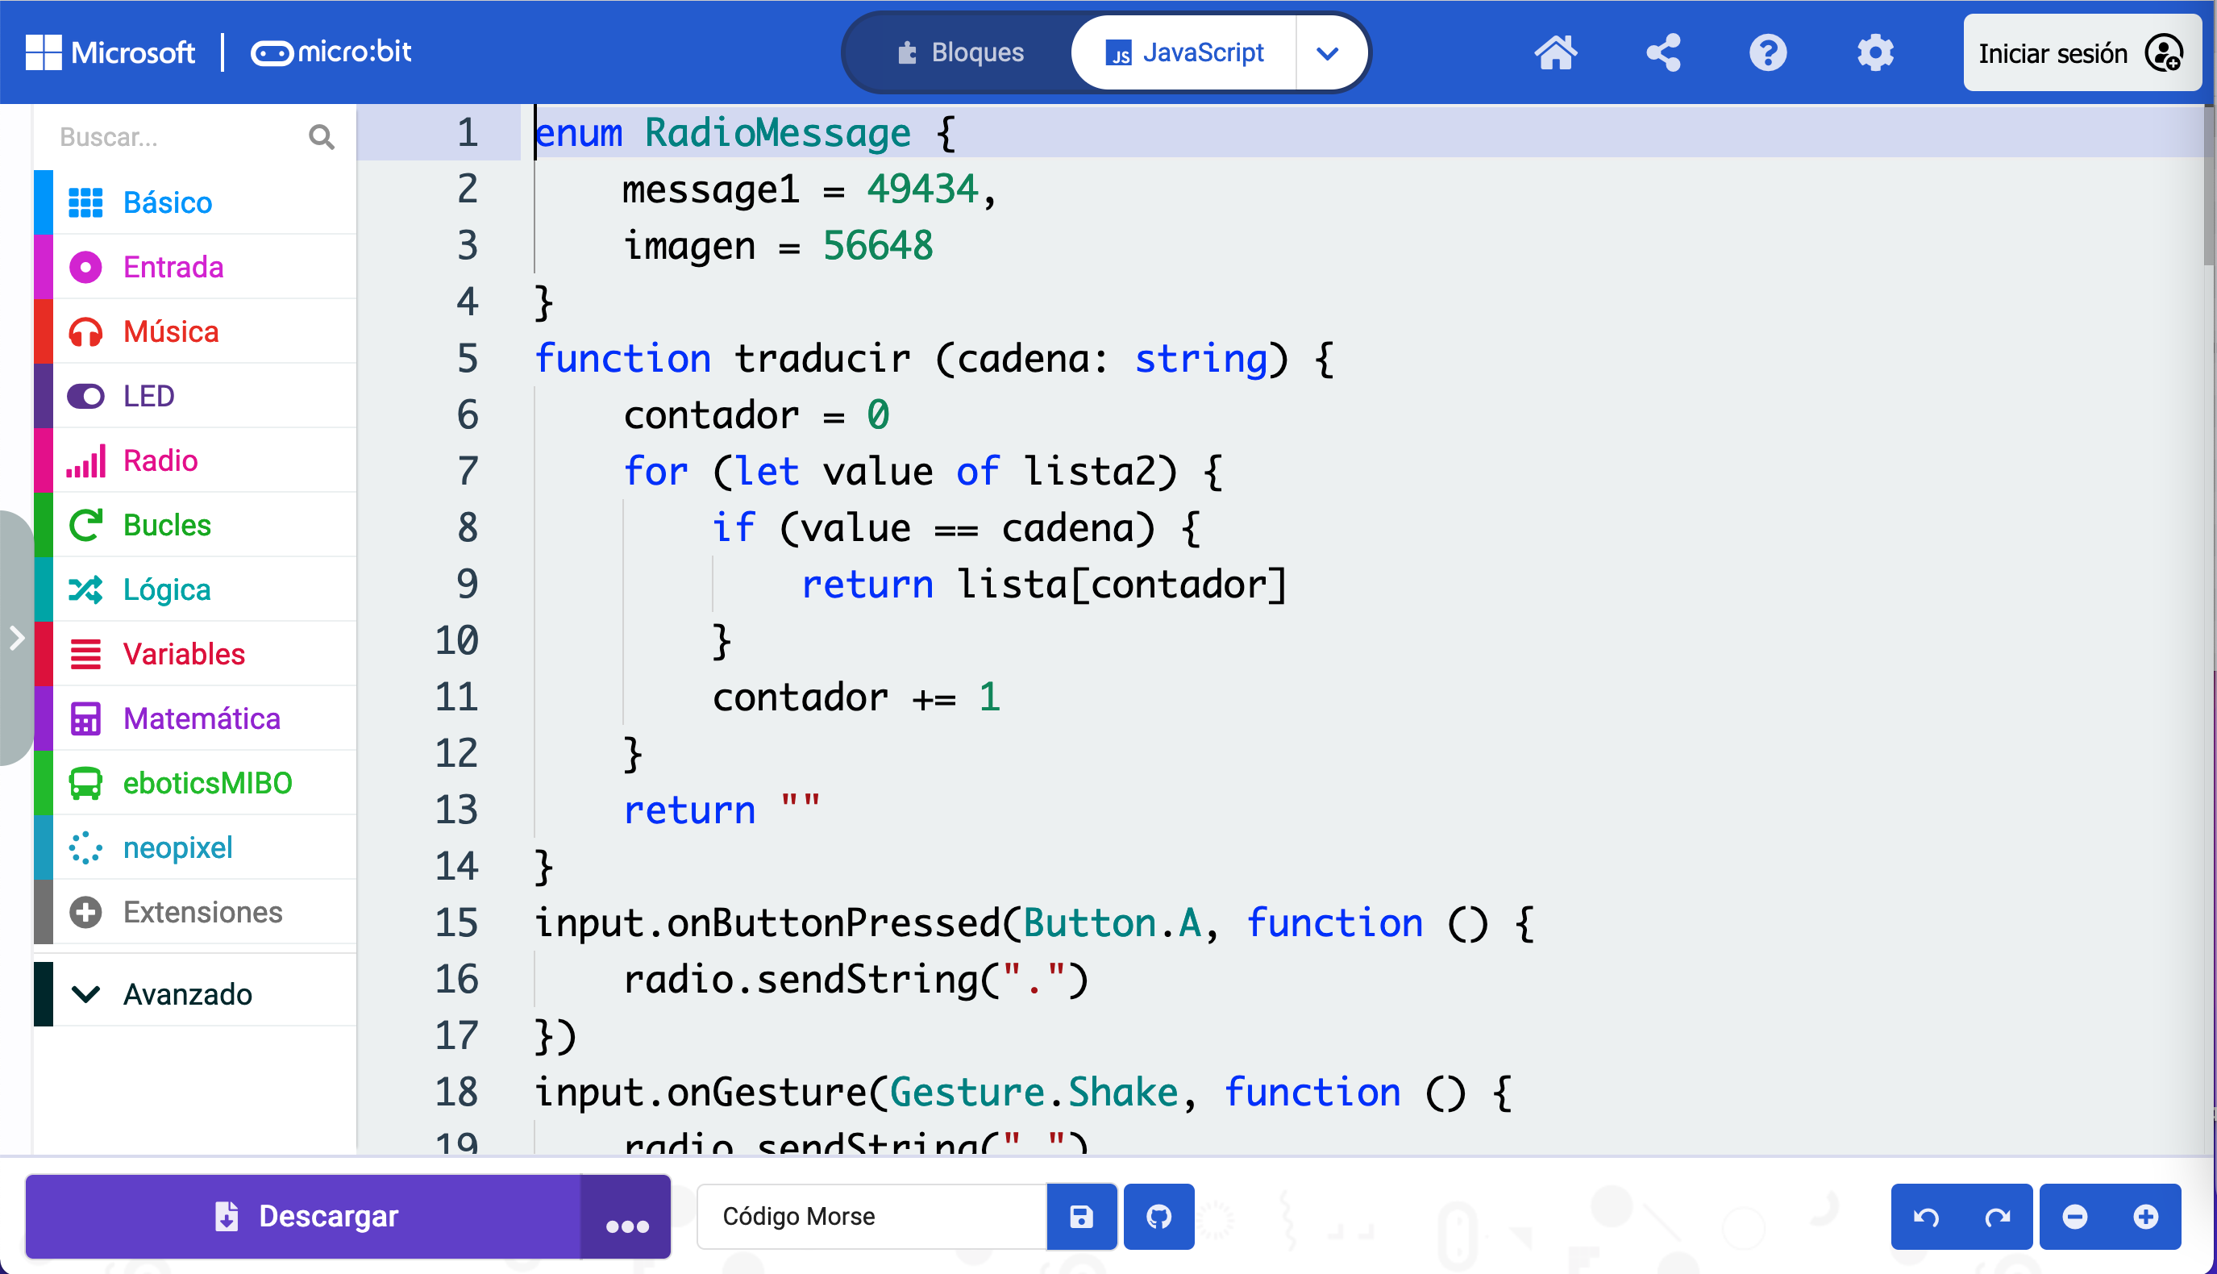
Task: Expand the Avanzado section
Action: pyautogui.click(x=186, y=993)
